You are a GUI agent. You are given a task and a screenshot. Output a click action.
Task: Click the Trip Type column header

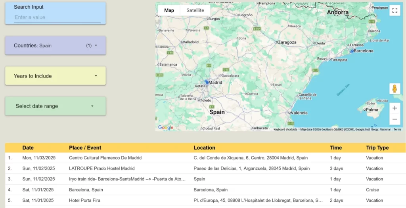377,148
